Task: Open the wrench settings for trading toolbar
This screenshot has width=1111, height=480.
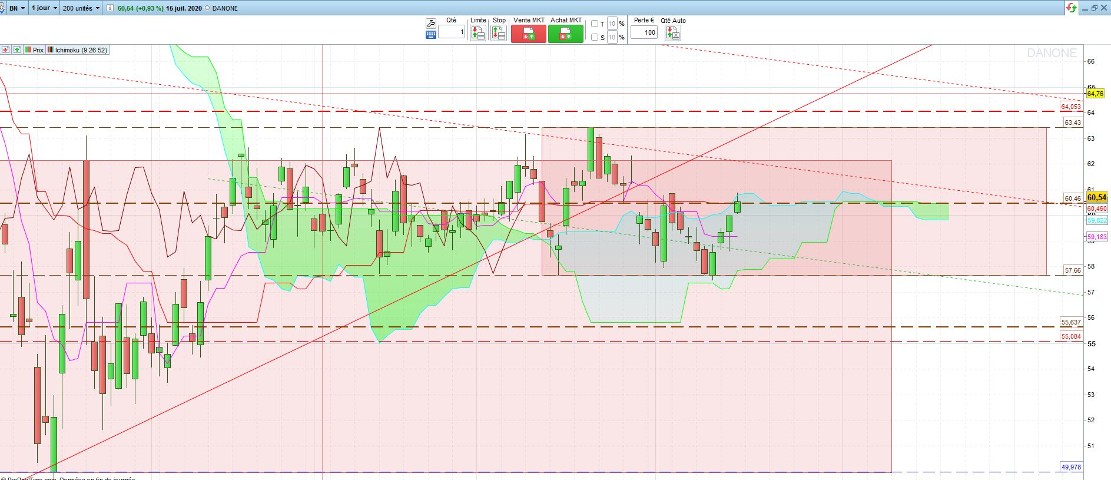Action: click(x=430, y=24)
